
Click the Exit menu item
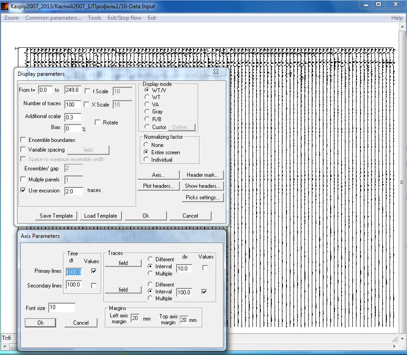152,18
